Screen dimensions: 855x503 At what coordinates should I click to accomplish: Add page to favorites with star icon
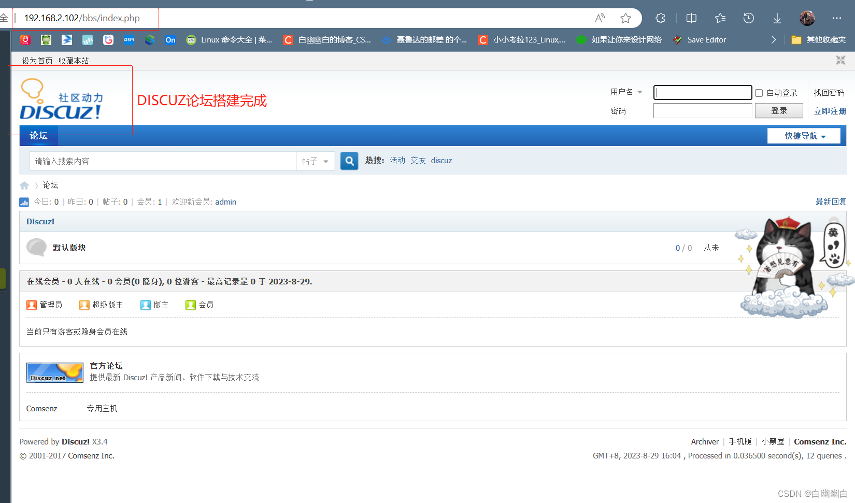[x=626, y=18]
